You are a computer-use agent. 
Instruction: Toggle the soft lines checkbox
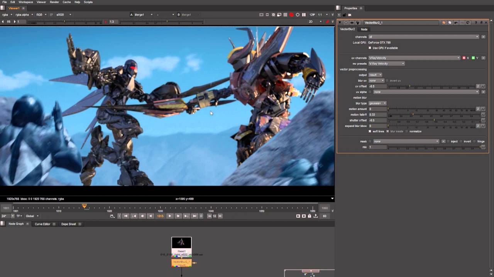click(x=370, y=132)
